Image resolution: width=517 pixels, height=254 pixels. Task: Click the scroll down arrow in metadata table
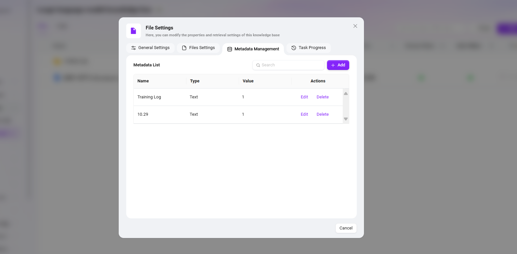point(346,119)
